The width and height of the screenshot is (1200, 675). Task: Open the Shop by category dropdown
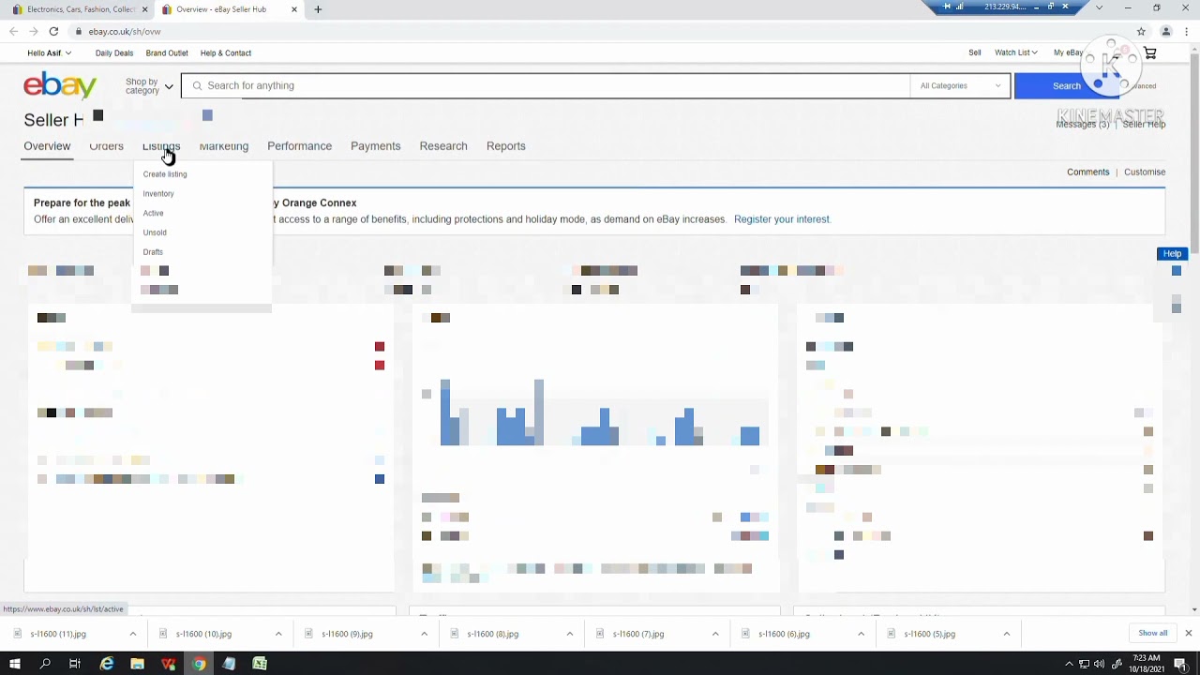coord(149,86)
